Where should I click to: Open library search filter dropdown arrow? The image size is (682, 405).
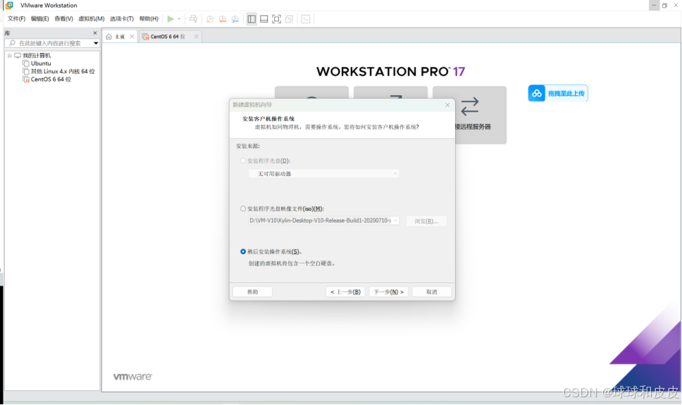click(96, 43)
